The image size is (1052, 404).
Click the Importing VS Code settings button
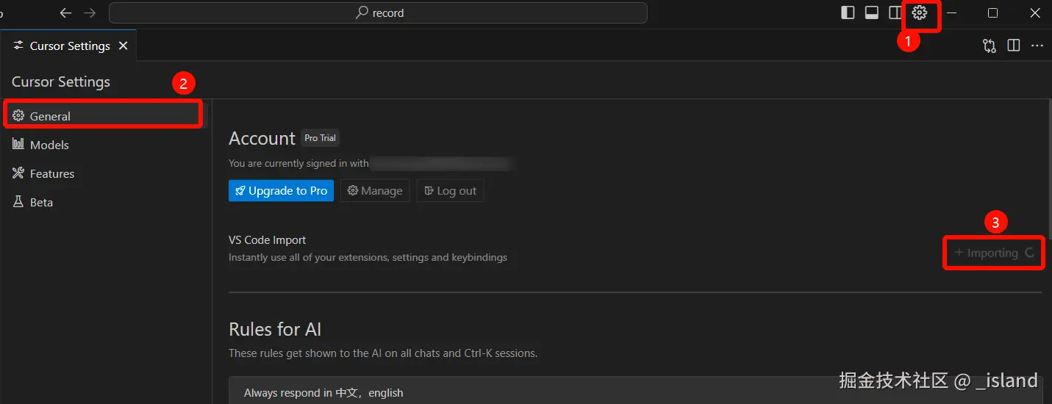coord(993,253)
